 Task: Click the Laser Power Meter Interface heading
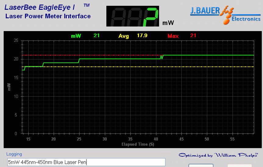[48, 16]
